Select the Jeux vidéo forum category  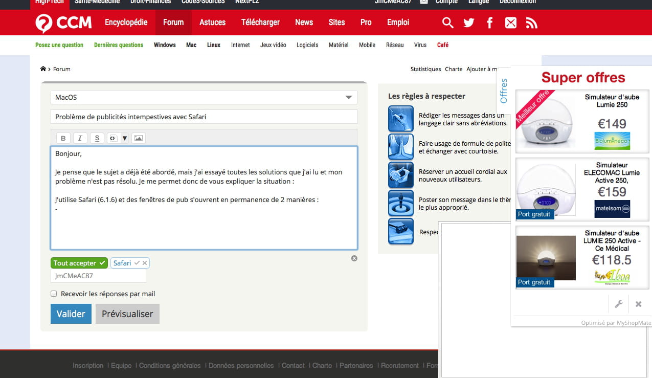click(273, 45)
